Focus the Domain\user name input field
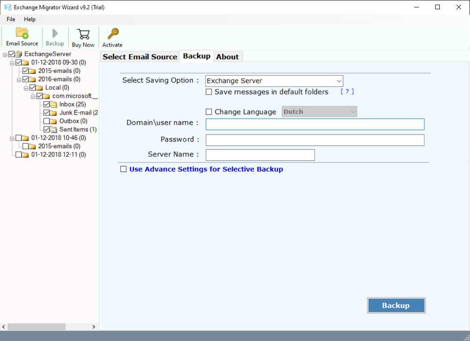 pos(315,124)
